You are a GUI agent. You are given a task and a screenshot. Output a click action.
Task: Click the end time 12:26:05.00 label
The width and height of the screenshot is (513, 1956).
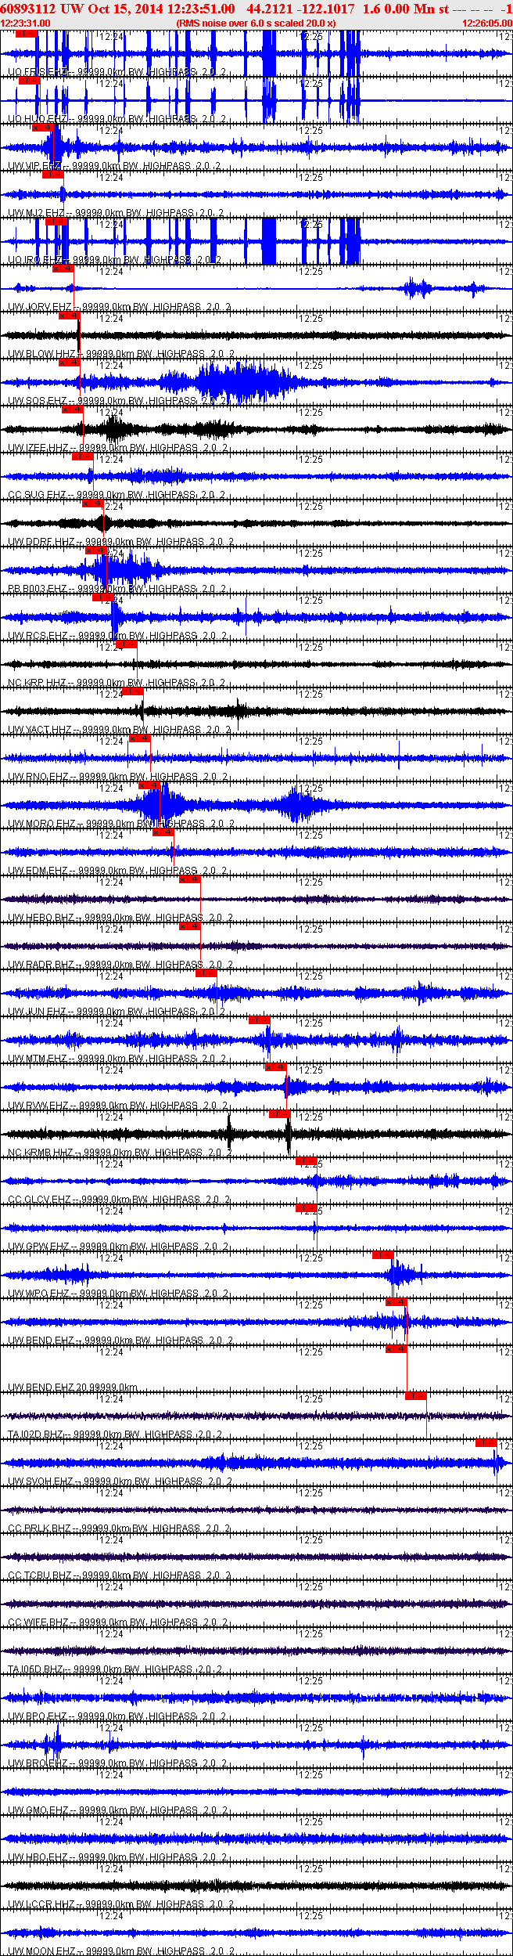486,23
